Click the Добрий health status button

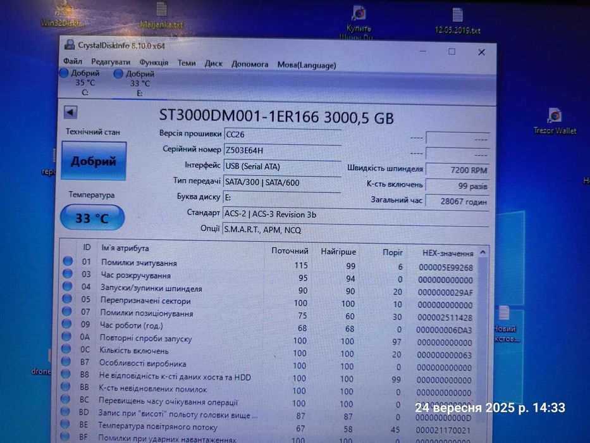pos(94,161)
